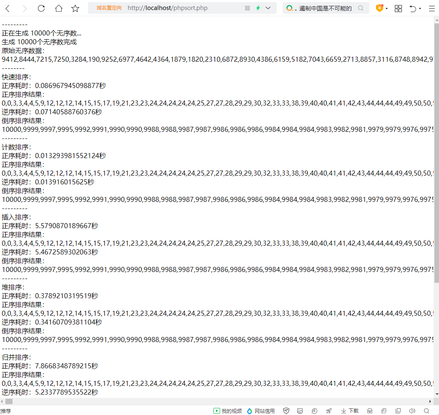Open the search engine selector dropdown
The width and height of the screenshot is (439, 415).
(x=291, y=8)
